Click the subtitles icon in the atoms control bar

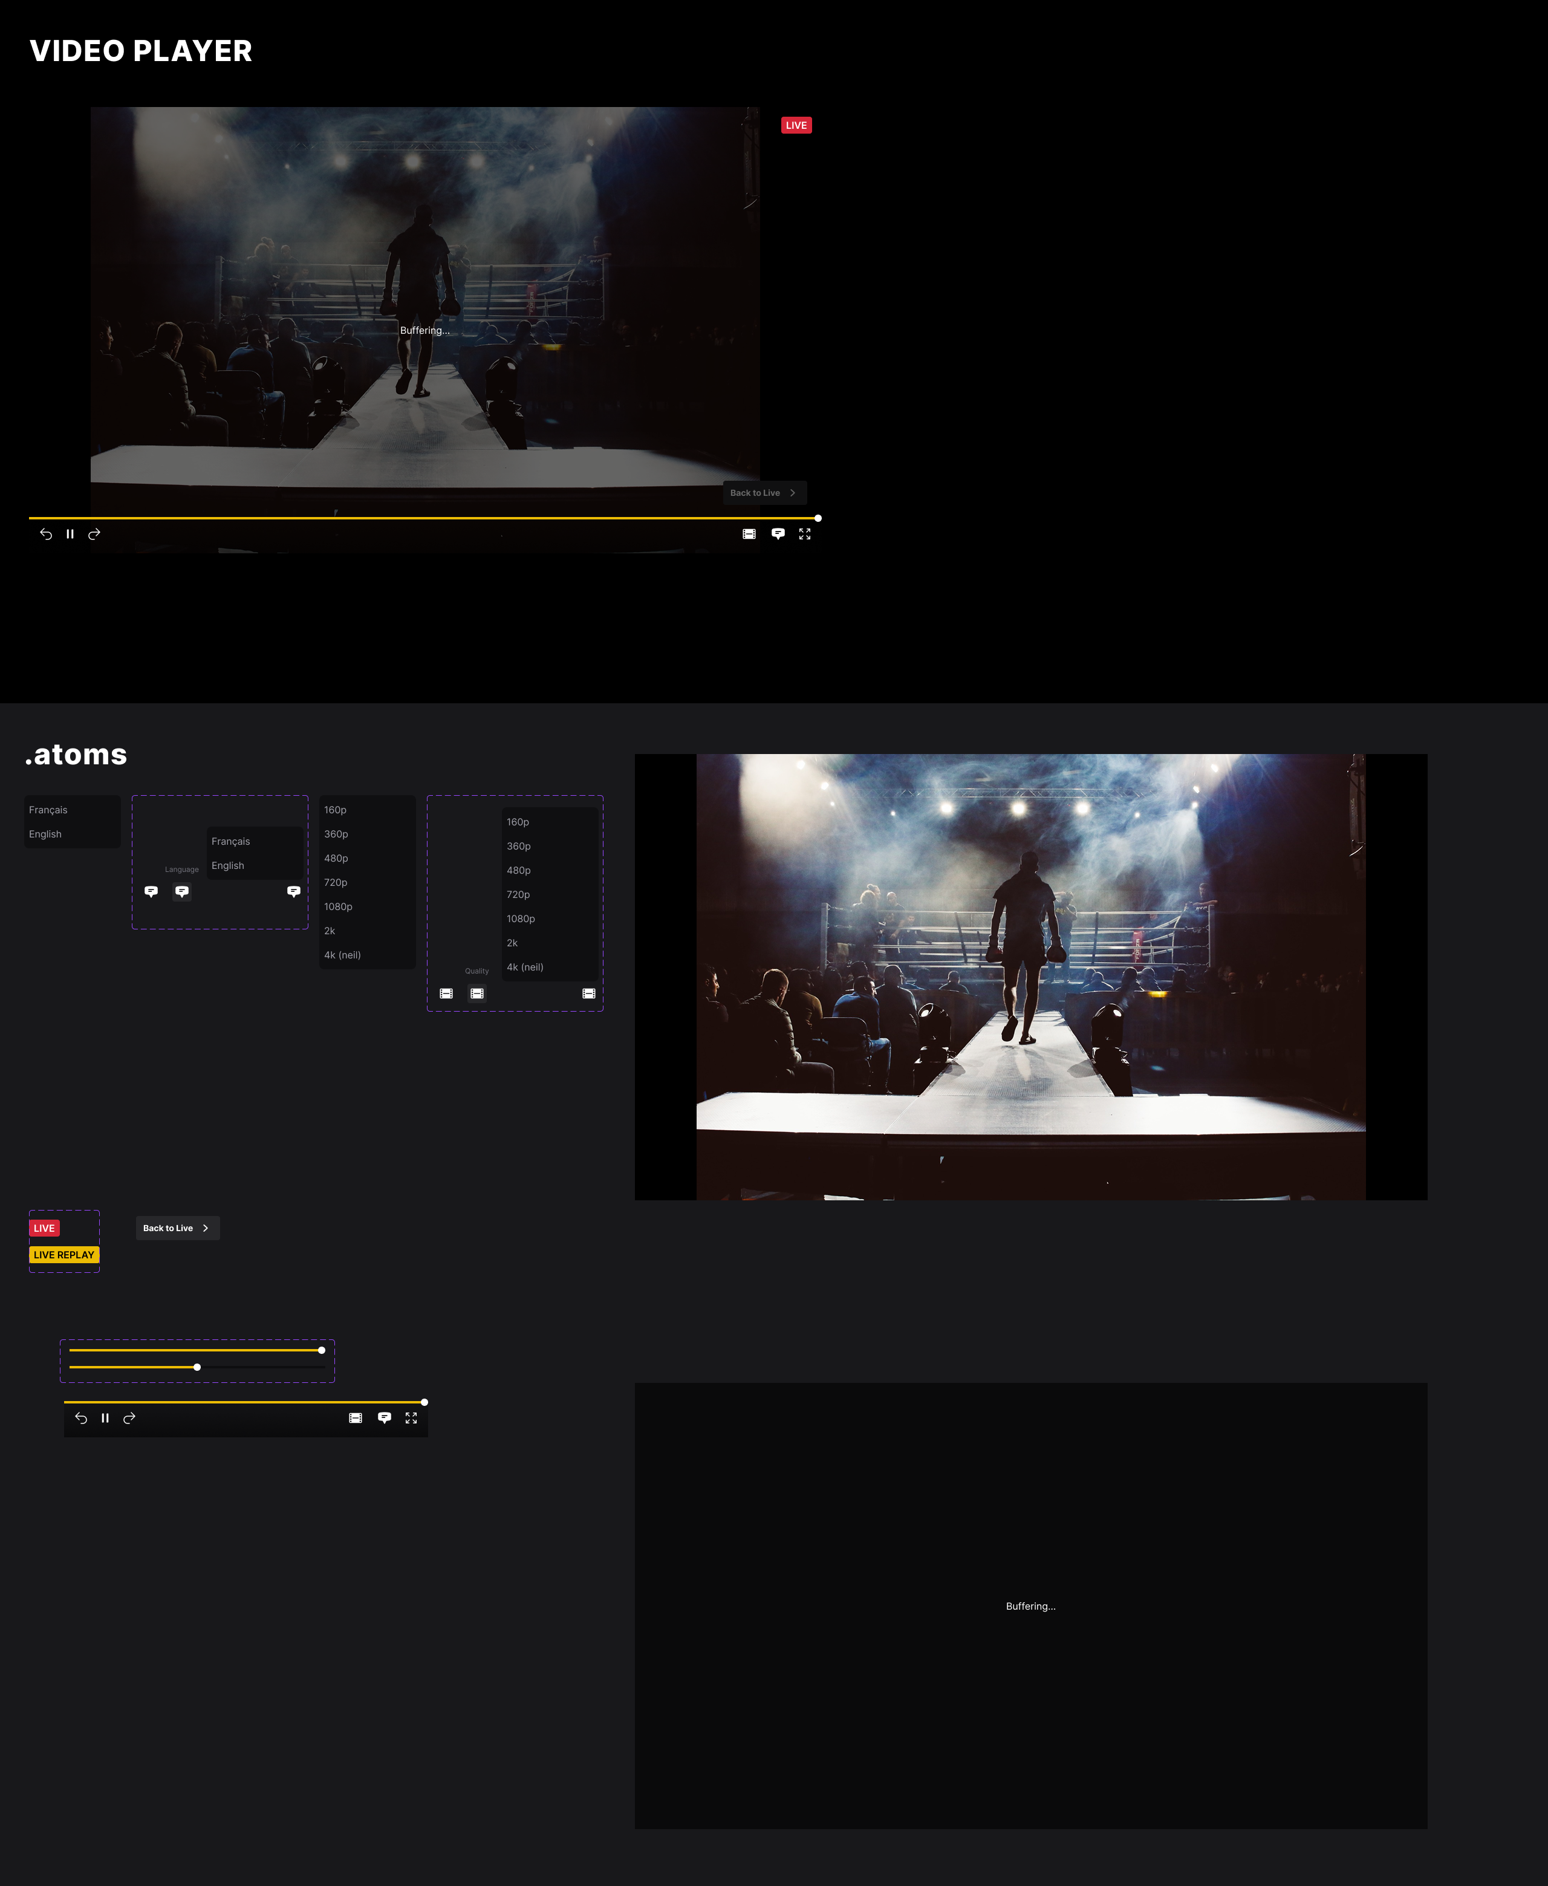coord(385,1418)
